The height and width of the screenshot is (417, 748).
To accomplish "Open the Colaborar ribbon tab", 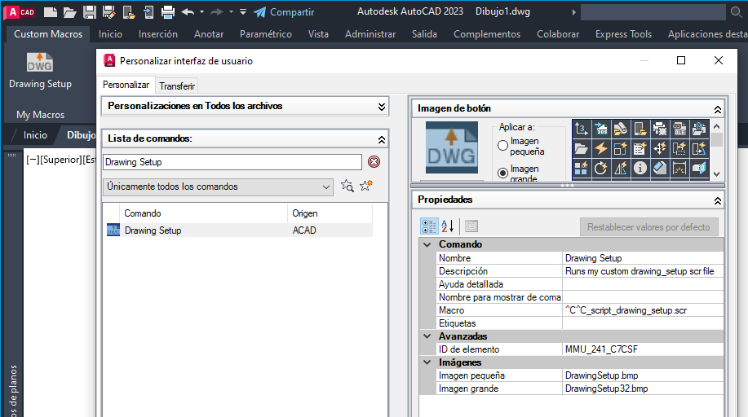I will [x=558, y=34].
